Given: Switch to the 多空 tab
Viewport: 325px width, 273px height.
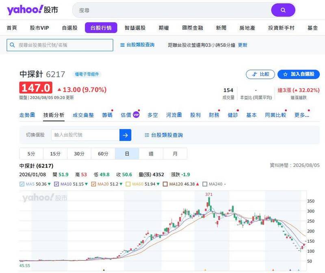Looking at the screenshot, I should [x=153, y=115].
